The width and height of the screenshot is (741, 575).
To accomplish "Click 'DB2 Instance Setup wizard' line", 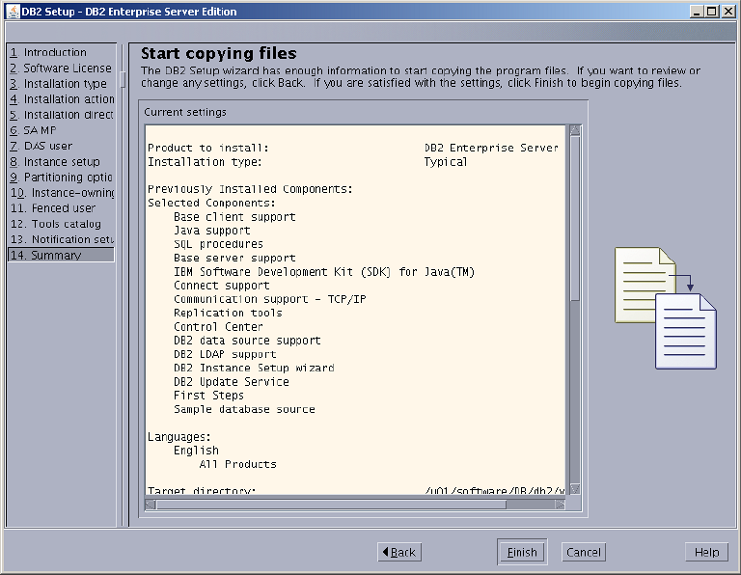I will pyautogui.click(x=254, y=368).
